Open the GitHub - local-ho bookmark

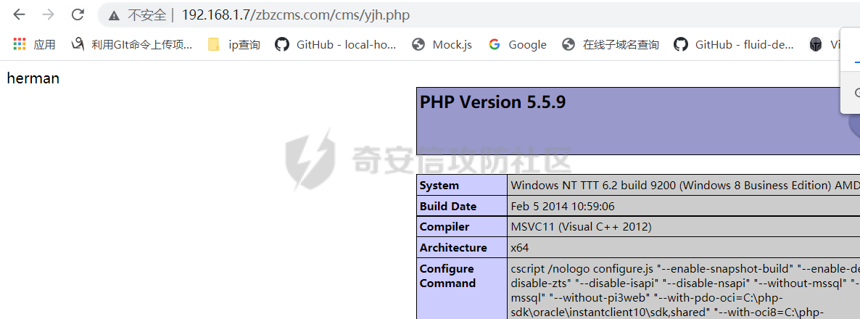point(336,44)
